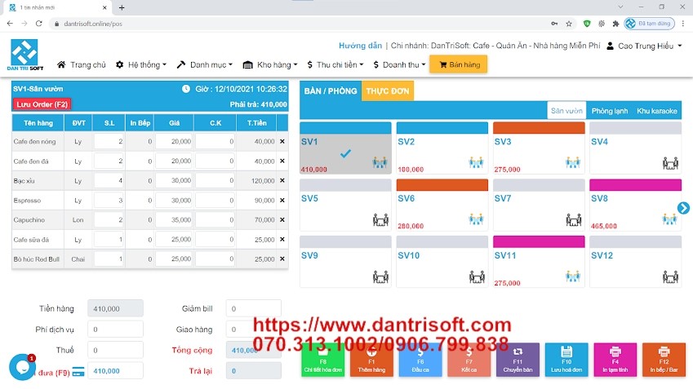Click the customer payment amount field 410,000
The height and width of the screenshot is (389, 693).
point(115,371)
